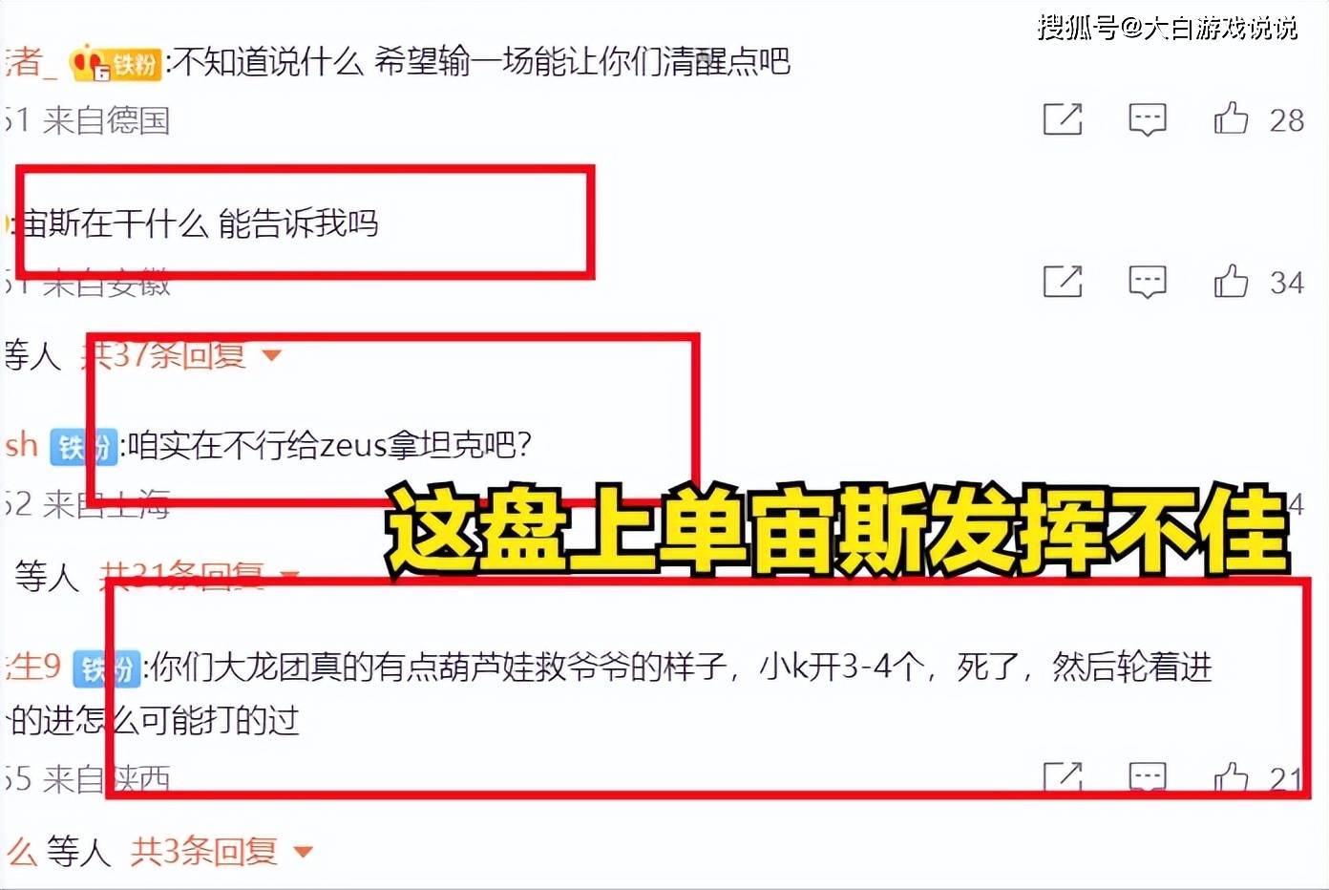This screenshot has width=1329, height=890.
Task: Click the 搜狐号@大白游戏说说 watermark
Action: [1168, 28]
